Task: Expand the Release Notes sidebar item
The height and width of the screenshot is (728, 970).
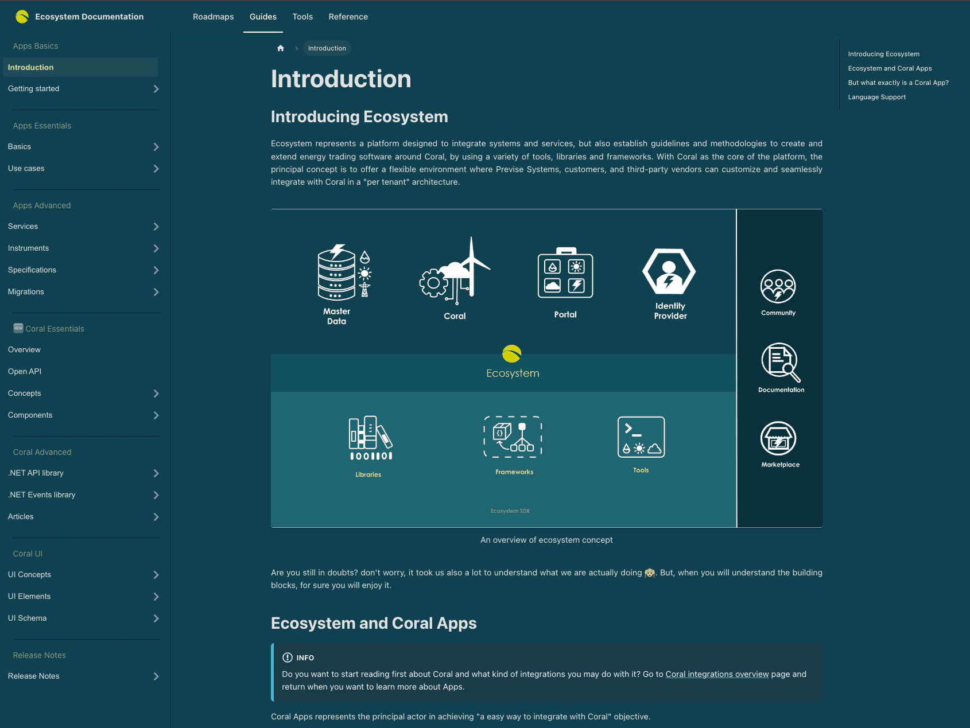Action: [x=156, y=676]
